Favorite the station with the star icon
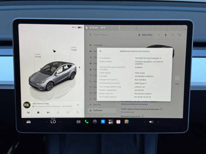This screenshot has width=206, height=154. [x=58, y=113]
